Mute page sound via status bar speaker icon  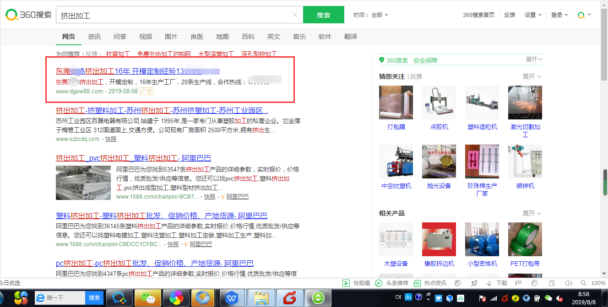[x=569, y=283]
